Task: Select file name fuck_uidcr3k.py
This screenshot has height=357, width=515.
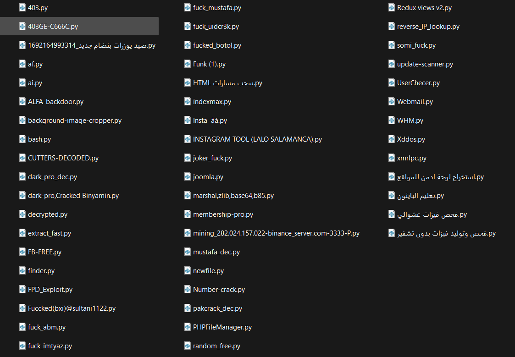Action: point(216,27)
